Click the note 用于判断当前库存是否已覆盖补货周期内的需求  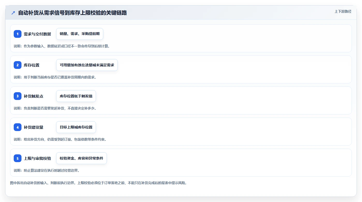55,77
